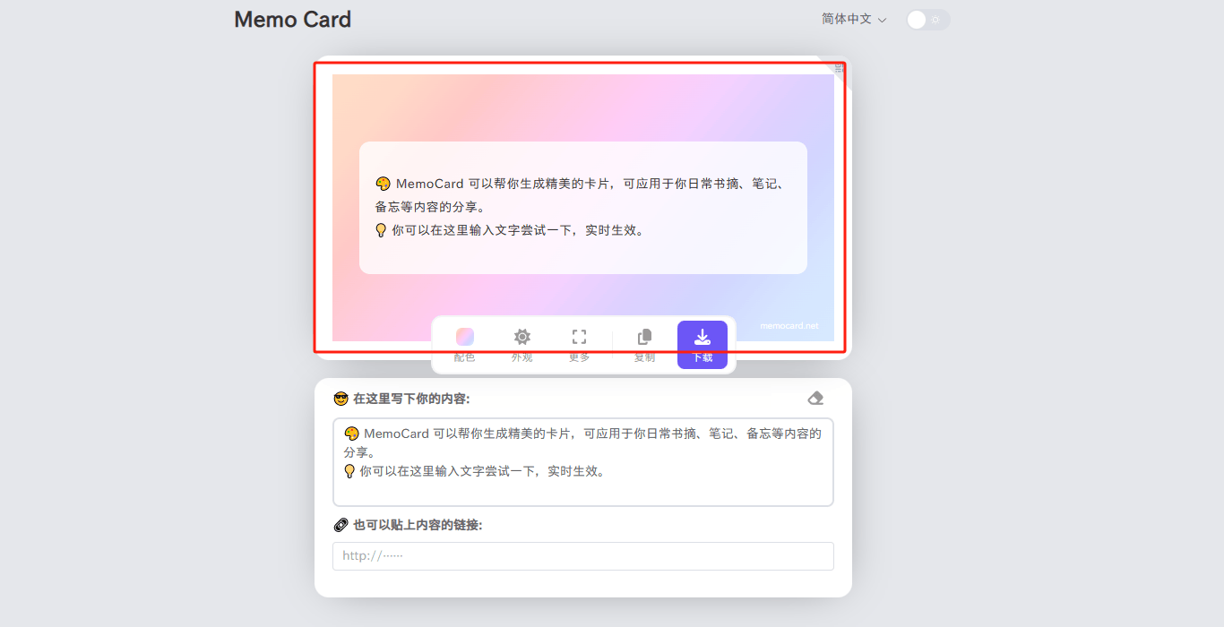Copy the card using the 复制 icon

tap(643, 337)
